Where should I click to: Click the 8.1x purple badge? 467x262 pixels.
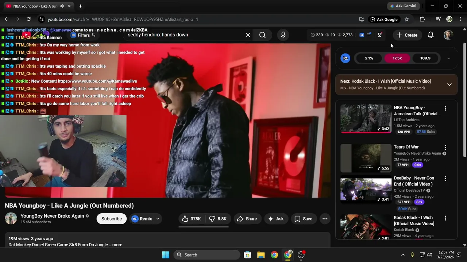[419, 202]
